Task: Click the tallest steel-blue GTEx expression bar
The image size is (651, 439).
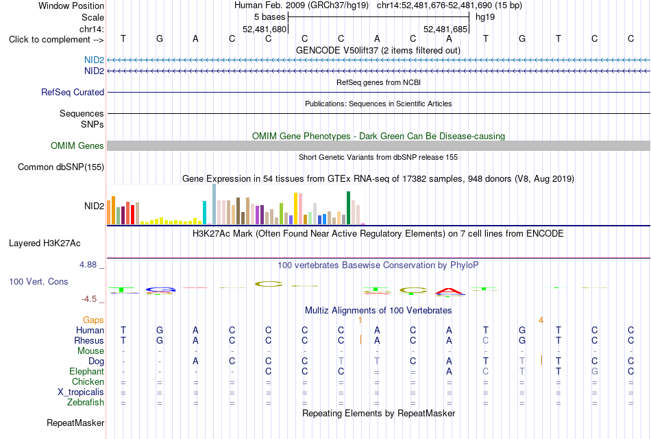Action: [x=214, y=204]
